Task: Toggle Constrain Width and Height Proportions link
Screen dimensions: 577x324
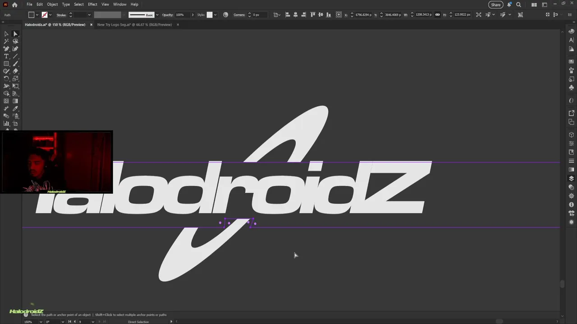Action: (437, 15)
